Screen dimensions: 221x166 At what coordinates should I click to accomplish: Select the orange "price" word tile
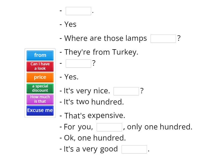tap(40, 77)
